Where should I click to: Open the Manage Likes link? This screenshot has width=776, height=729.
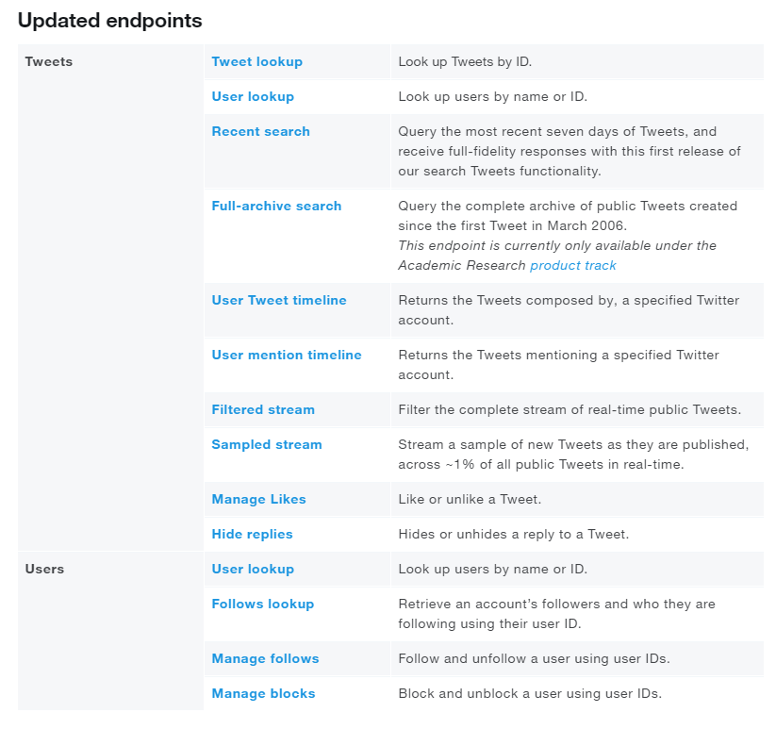coord(258,500)
